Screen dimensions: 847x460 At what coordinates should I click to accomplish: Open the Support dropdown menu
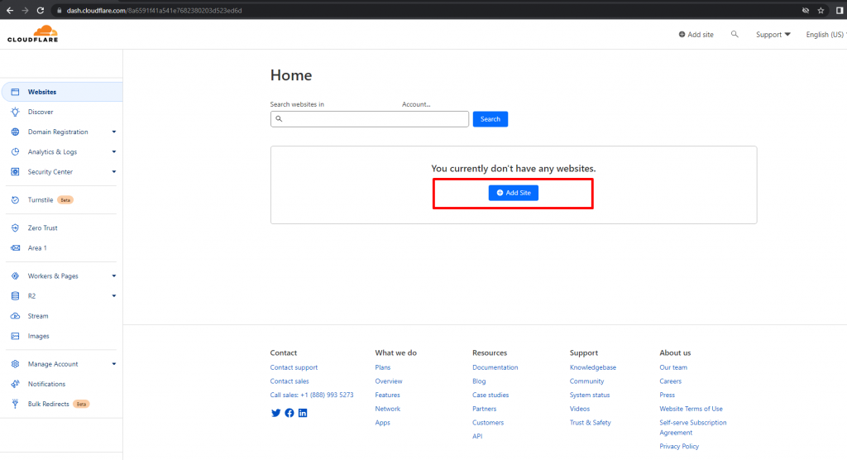tap(773, 35)
